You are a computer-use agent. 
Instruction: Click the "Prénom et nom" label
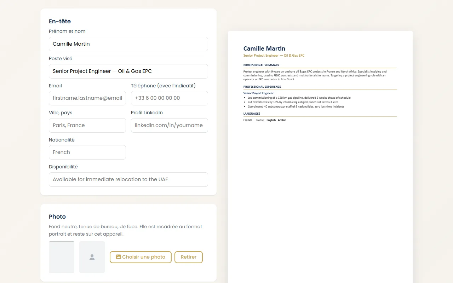tap(67, 31)
